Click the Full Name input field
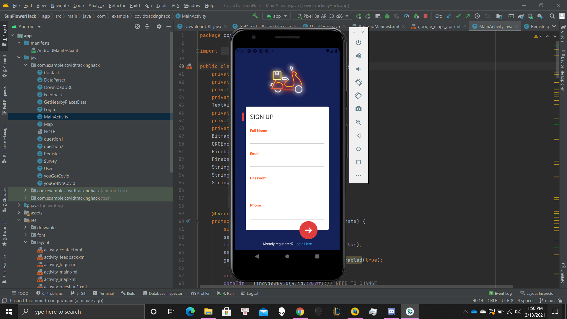Image resolution: width=567 pixels, height=319 pixels. coord(287,139)
